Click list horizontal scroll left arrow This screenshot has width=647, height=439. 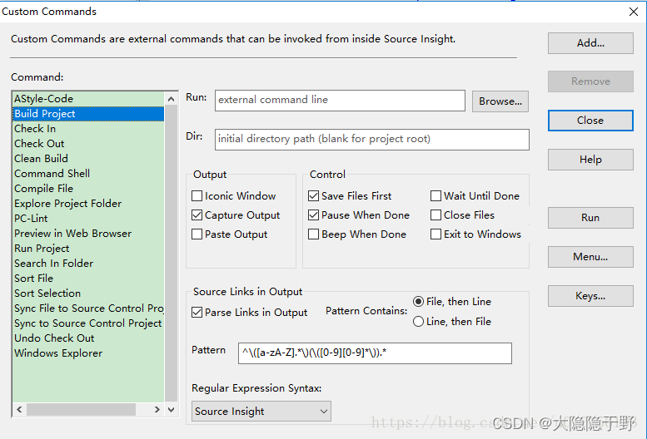19,409
